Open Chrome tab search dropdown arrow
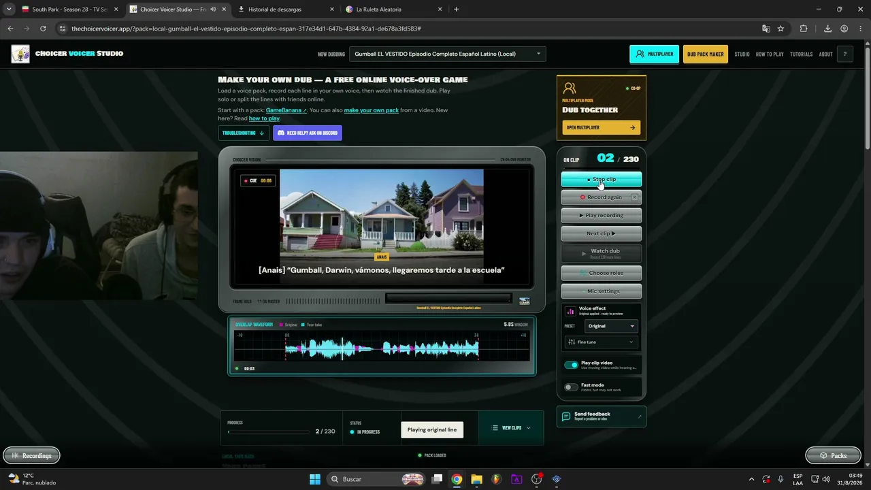This screenshot has width=871, height=490. pos(8,10)
